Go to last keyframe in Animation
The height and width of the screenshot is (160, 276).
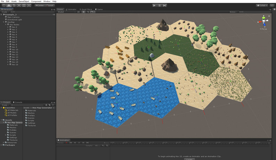88,143
